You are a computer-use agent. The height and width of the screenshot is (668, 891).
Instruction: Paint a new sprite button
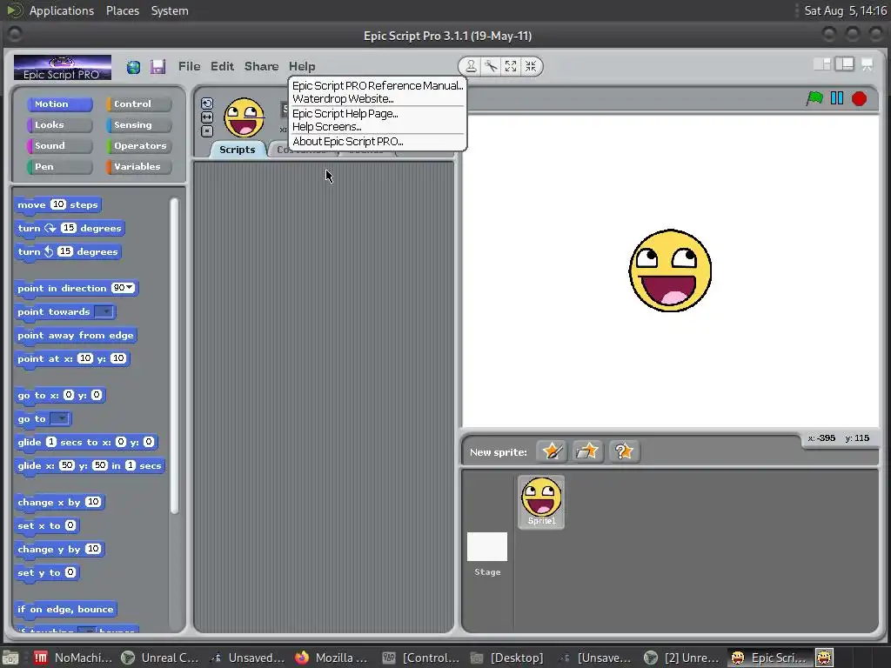(x=551, y=451)
